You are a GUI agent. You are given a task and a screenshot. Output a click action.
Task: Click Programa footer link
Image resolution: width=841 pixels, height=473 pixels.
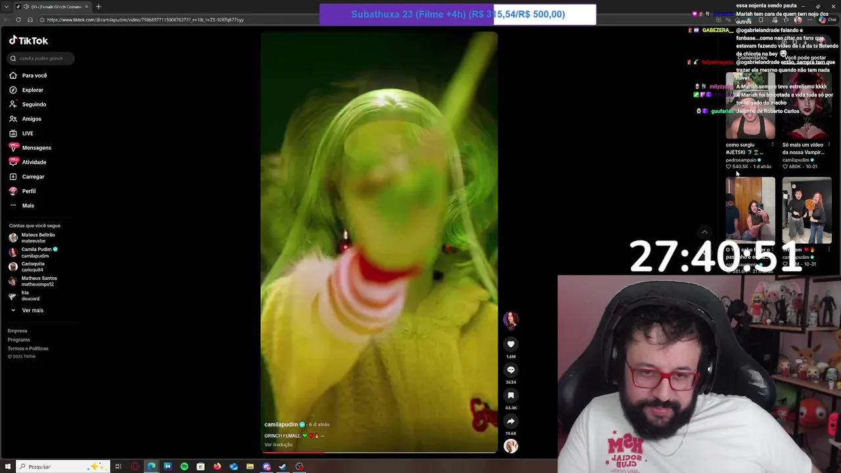point(18,340)
